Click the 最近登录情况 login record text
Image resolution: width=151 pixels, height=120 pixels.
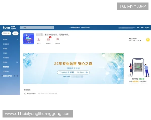(x=31, y=93)
